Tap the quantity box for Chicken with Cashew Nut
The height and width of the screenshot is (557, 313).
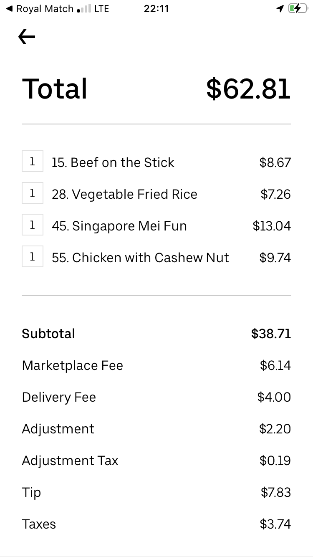coord(33,257)
